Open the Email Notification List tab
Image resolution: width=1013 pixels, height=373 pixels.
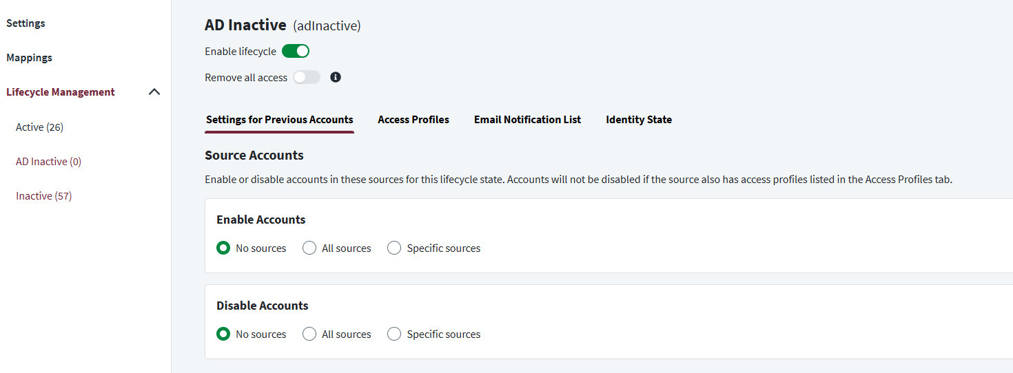click(x=527, y=120)
